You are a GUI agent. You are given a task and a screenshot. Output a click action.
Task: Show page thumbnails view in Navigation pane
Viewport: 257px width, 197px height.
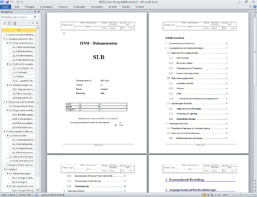(9, 24)
